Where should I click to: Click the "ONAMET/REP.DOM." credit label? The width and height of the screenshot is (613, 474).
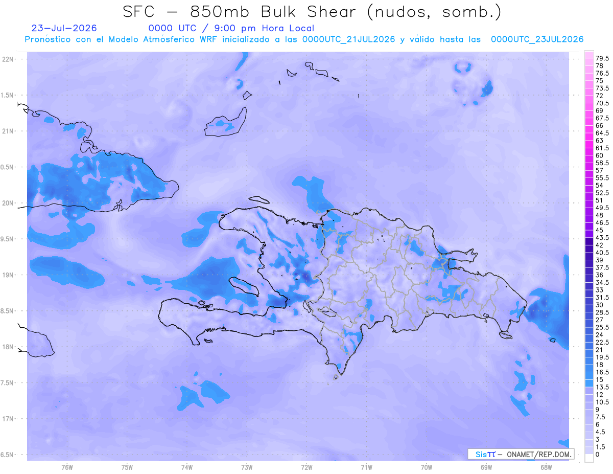(539, 454)
